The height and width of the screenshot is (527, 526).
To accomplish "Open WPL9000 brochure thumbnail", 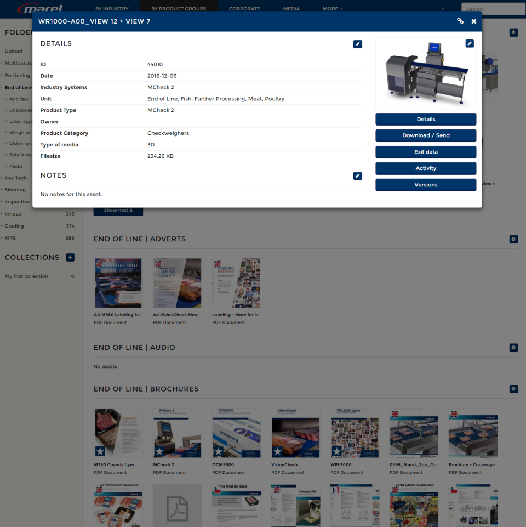I will [x=355, y=433].
